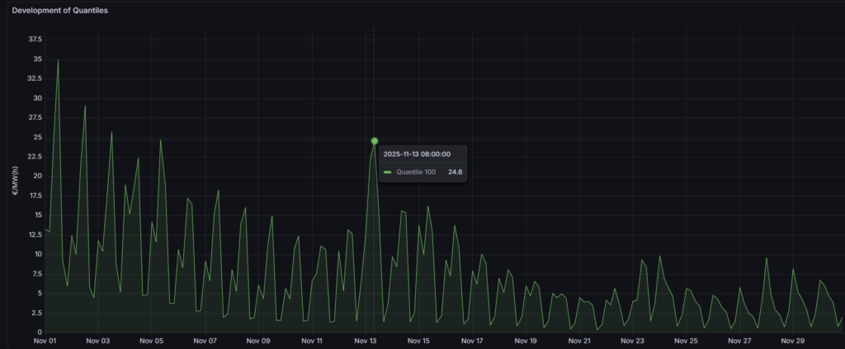Click the highlighted data point at the Nov 13 peak
Viewport: 845px width, 349px height.
[x=375, y=141]
